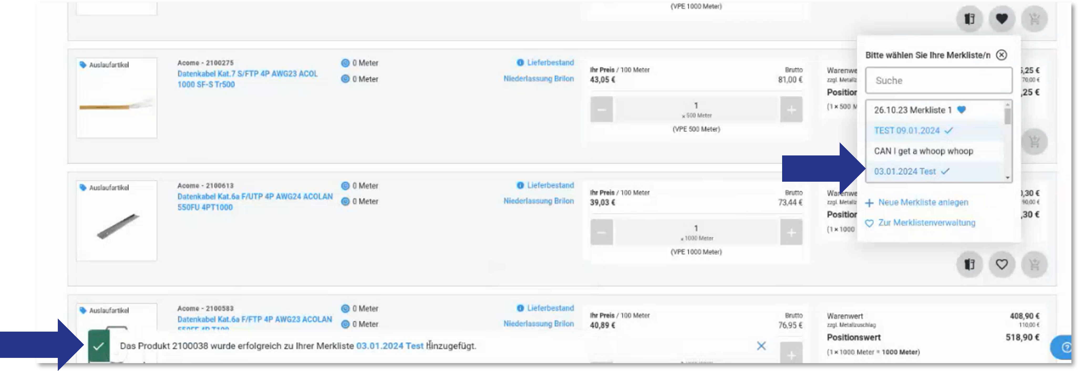
Task: Click Niederlassung Brilon for product 2100583
Action: pyautogui.click(x=538, y=324)
